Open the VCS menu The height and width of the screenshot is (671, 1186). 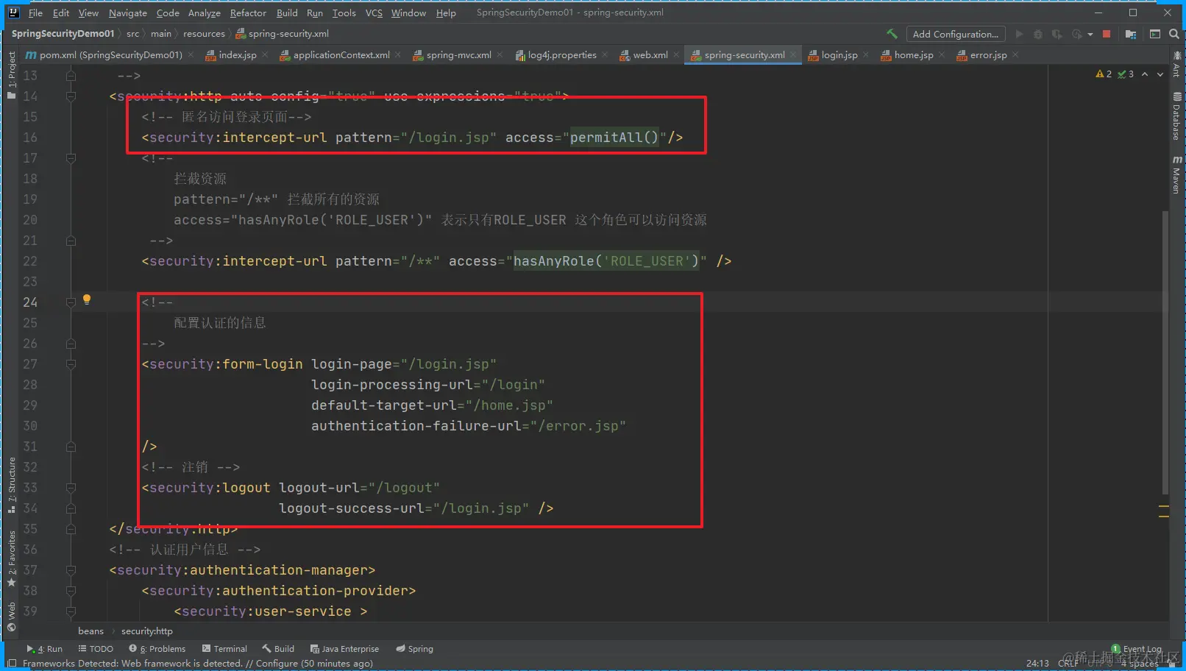374,13
